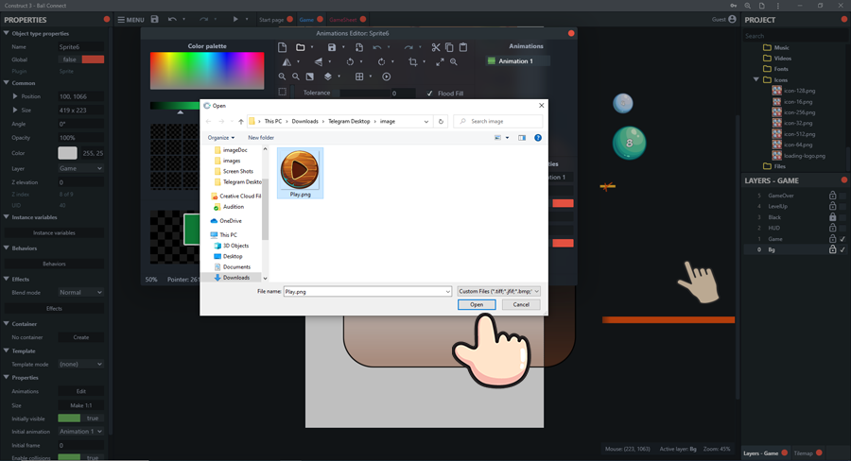Click the Load image folder icon
Screen dimensions: 851x461
click(300, 47)
